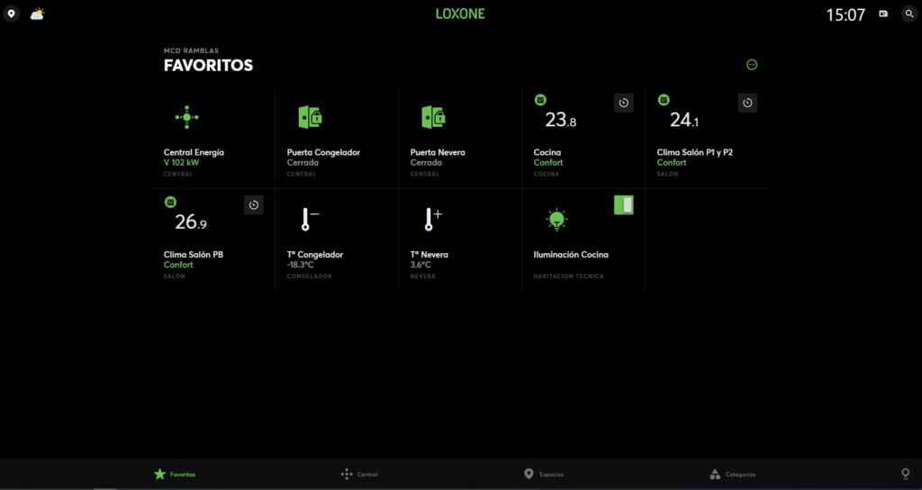Viewport: 922px width, 490px height.
Task: Go to the Categorías tab
Action: pos(732,474)
